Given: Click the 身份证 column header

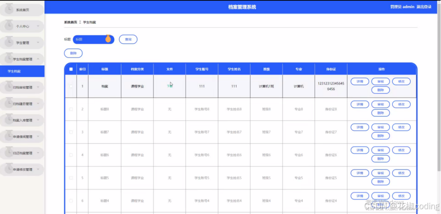Looking at the screenshot, I should (x=331, y=69).
